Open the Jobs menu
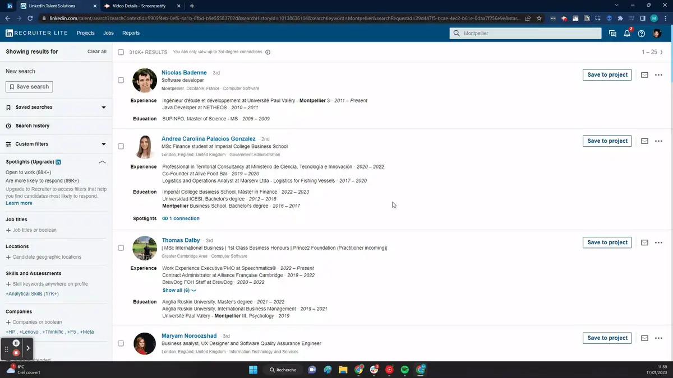The height and width of the screenshot is (378, 673). [x=108, y=33]
